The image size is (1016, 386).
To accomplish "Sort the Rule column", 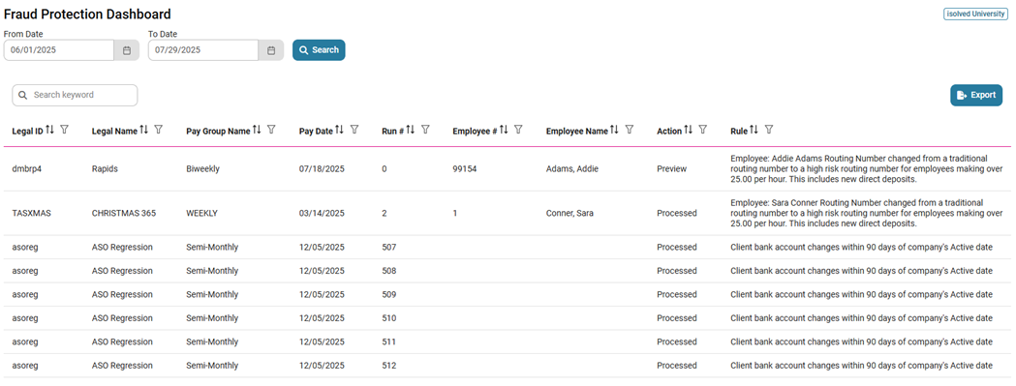I will pos(754,131).
